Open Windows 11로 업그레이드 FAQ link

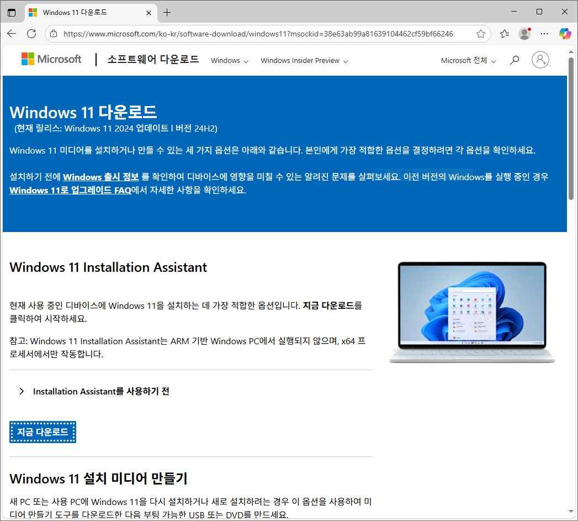[x=71, y=190]
